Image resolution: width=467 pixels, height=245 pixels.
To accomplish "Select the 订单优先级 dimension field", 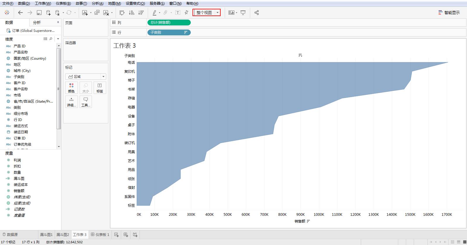I will click(23, 144).
